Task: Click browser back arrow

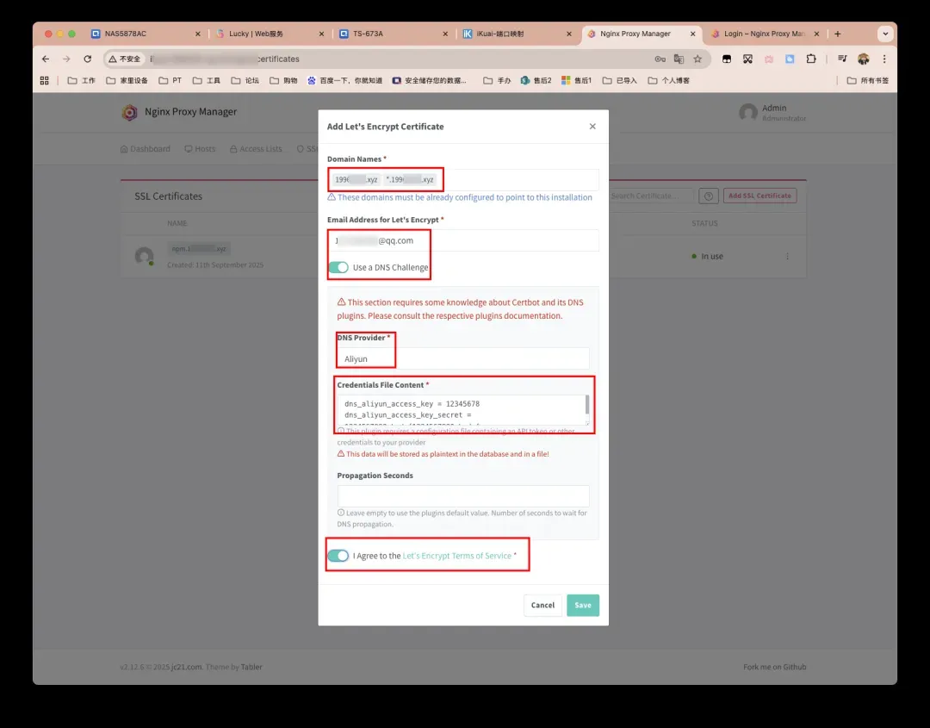Action: pos(46,59)
